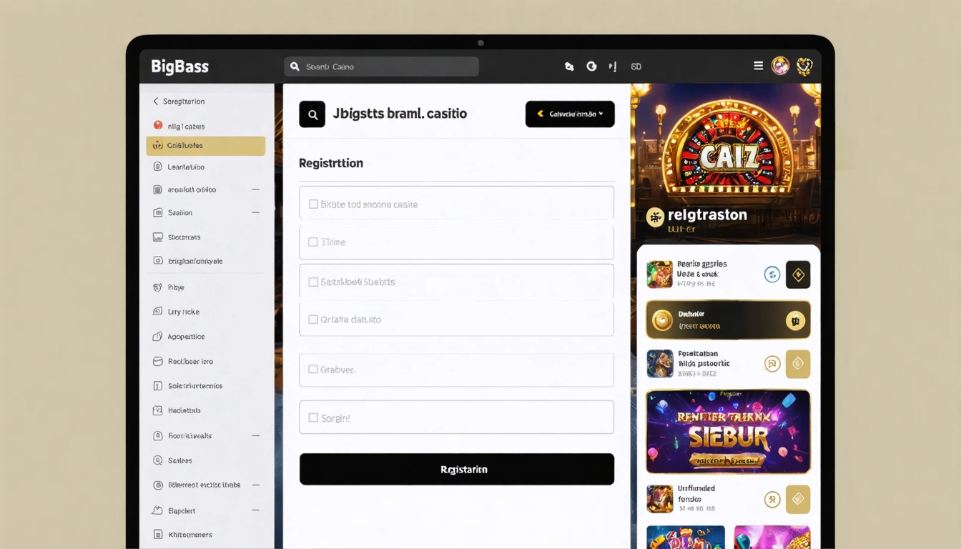Open the 'Urefiunoled' game entry

point(729,499)
